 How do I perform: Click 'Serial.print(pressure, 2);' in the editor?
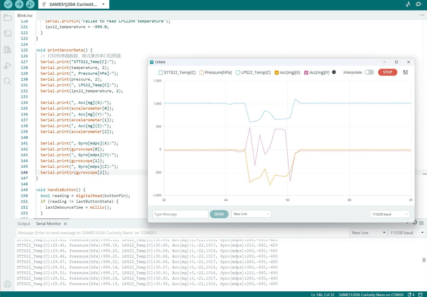pyautogui.click(x=71, y=79)
